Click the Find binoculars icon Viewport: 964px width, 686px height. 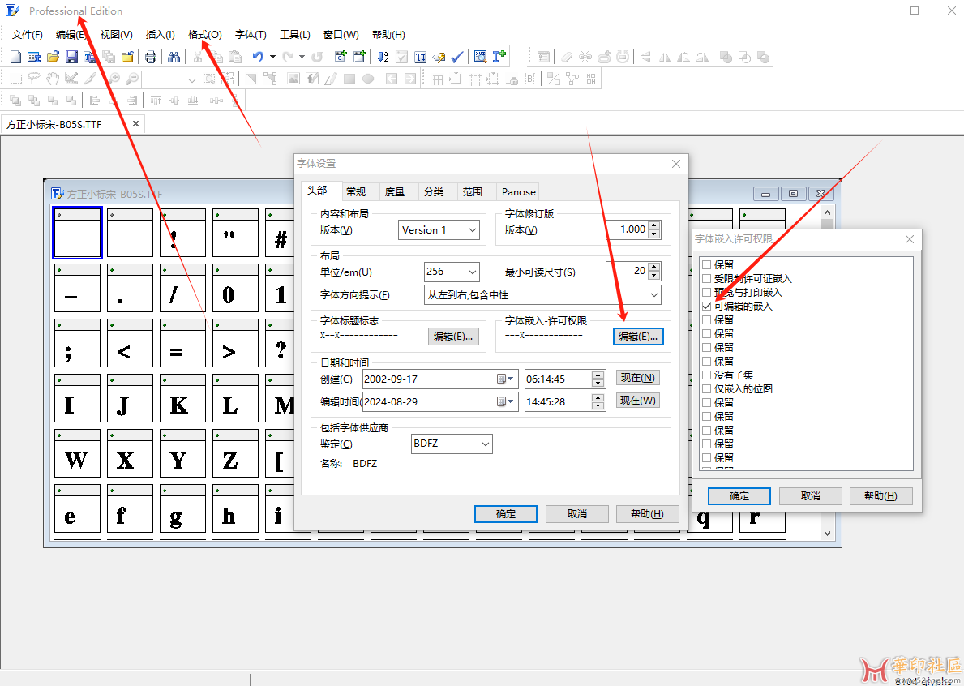point(174,57)
